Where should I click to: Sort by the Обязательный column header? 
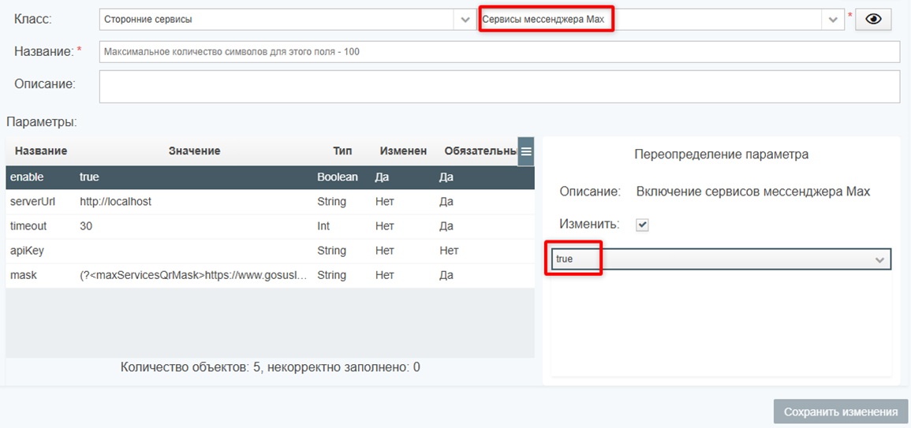479,151
